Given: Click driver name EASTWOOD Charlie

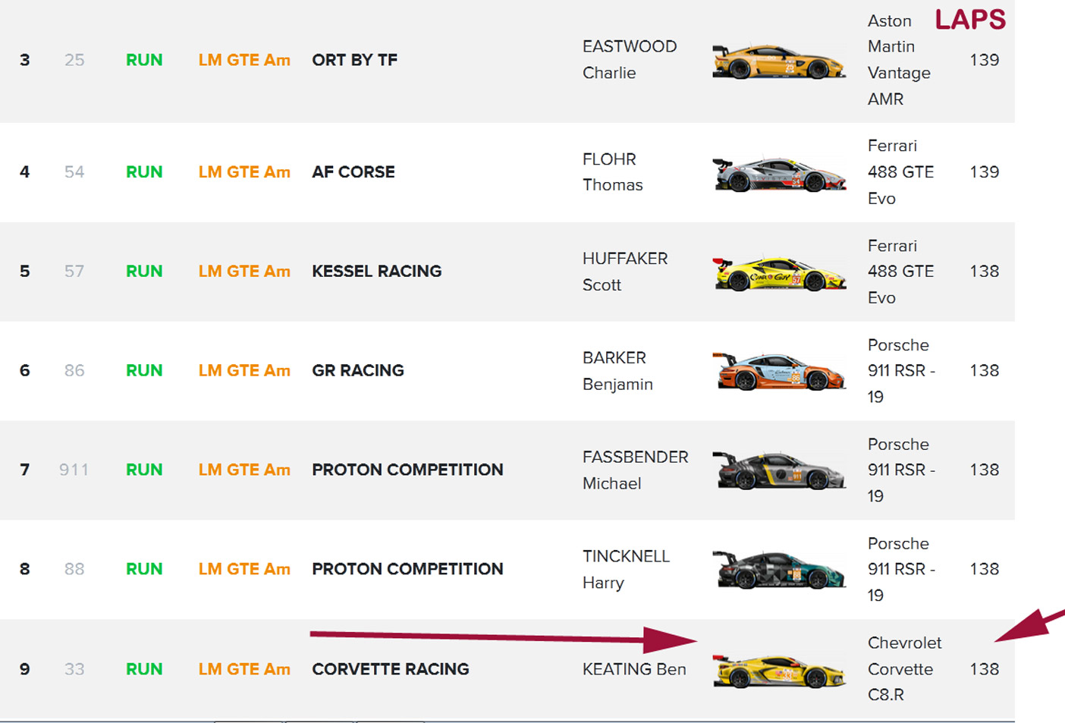Looking at the screenshot, I should point(629,60).
